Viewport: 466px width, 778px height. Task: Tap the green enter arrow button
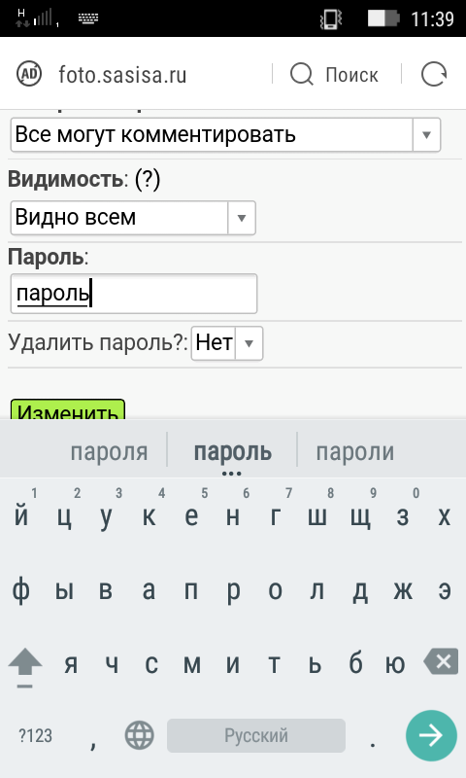[431, 735]
